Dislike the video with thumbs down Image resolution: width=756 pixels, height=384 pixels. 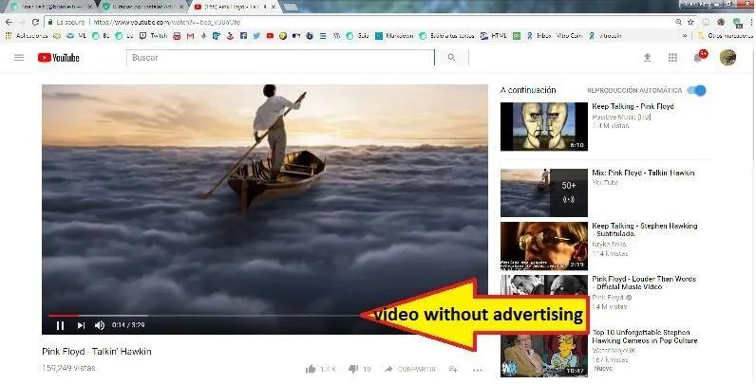(353, 369)
